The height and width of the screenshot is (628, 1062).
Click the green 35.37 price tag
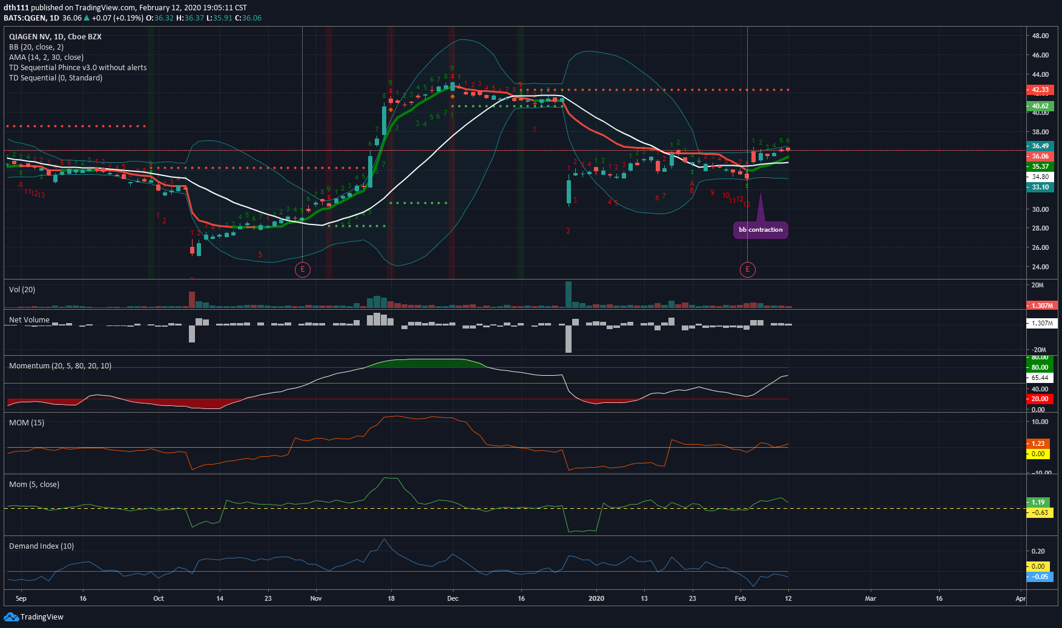(x=1040, y=166)
